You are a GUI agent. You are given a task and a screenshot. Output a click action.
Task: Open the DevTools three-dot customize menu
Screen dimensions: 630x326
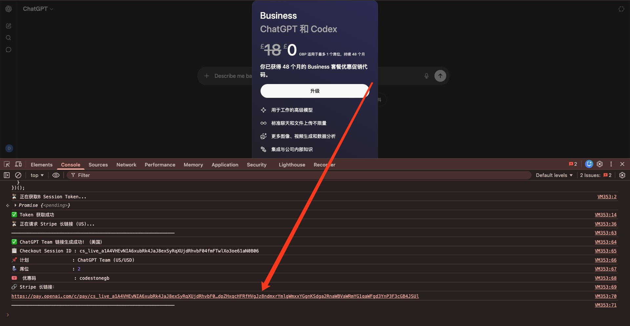[611, 164]
